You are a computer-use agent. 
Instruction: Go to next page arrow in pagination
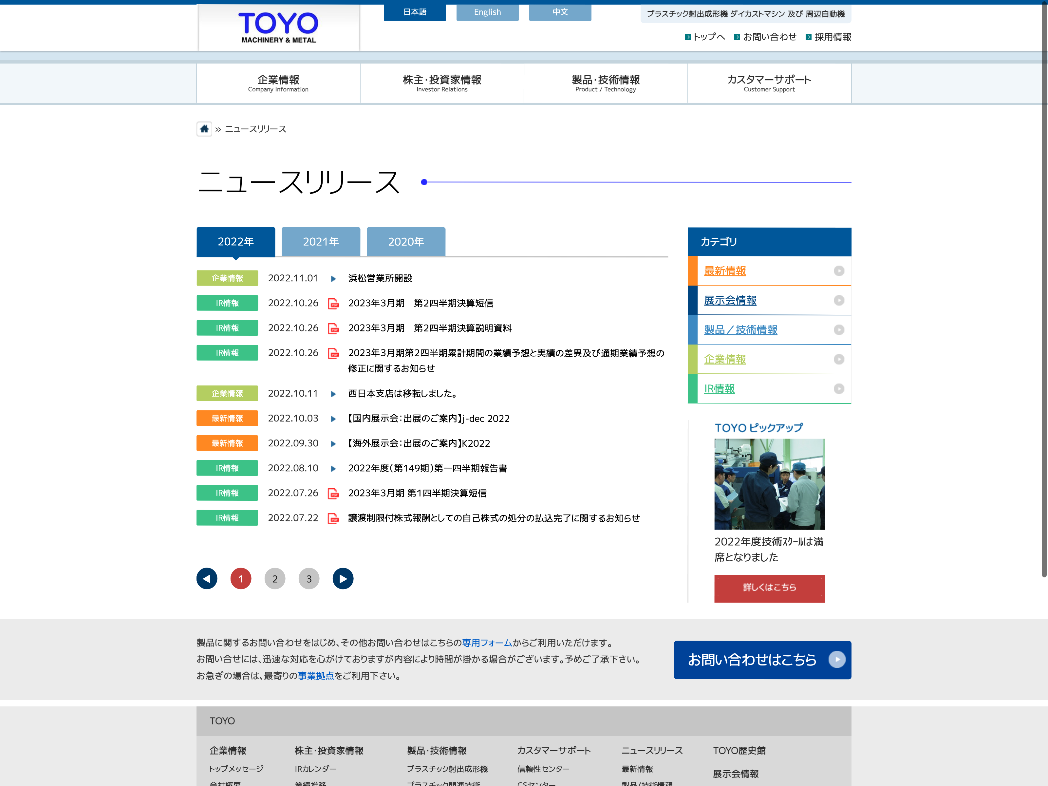(343, 578)
